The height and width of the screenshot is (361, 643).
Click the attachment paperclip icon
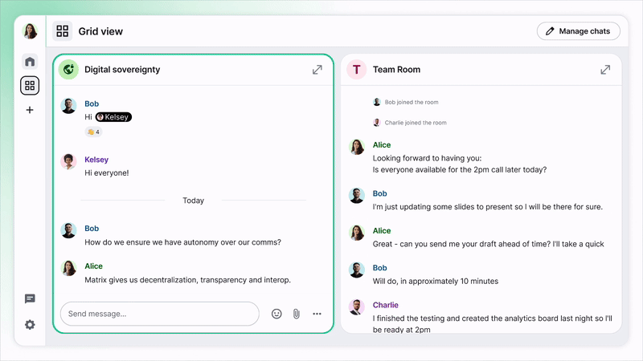click(296, 314)
